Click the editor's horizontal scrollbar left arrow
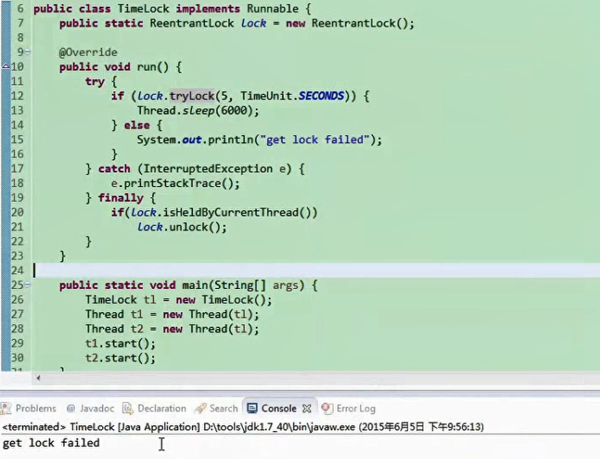This screenshot has height=459, width=600. point(37,377)
